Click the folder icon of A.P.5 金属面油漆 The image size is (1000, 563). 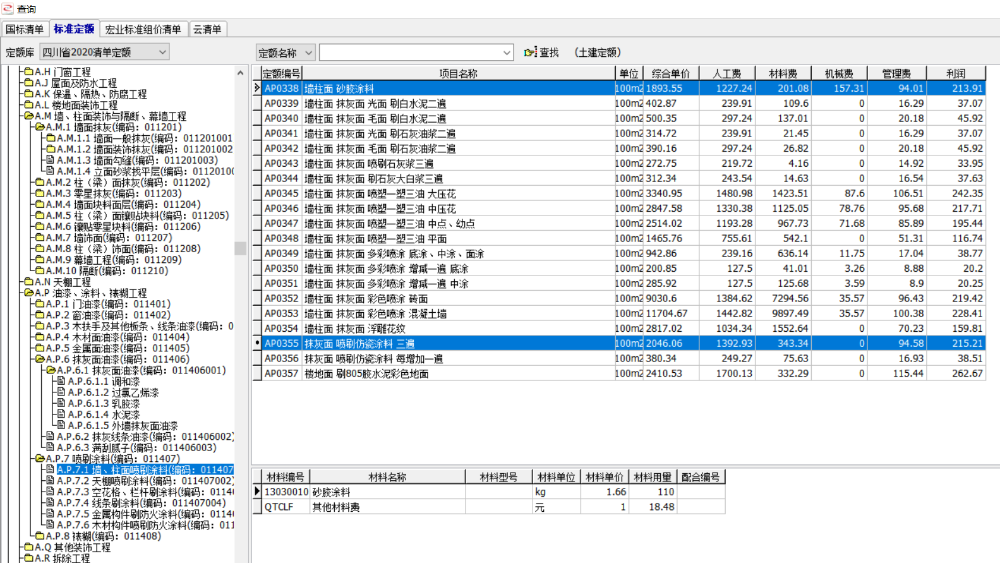click(40, 348)
